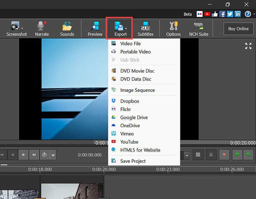
Task: Expand the Screenshot dropdown arrow
Action: 22,29
